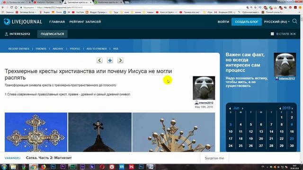
Task: Click volume icon in system tray
Action: pyautogui.click(x=278, y=167)
